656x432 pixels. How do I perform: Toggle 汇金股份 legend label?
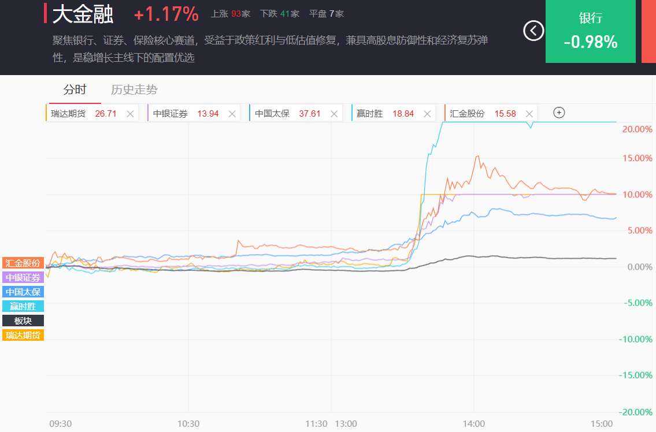click(x=23, y=263)
